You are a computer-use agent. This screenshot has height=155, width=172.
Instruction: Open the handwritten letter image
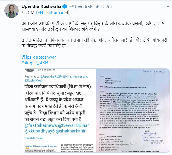pos(133,110)
